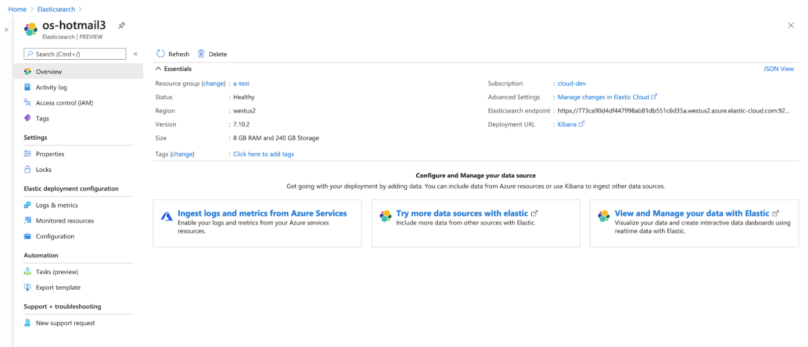Click the Export template icon
Image resolution: width=808 pixels, height=347 pixels.
point(28,287)
